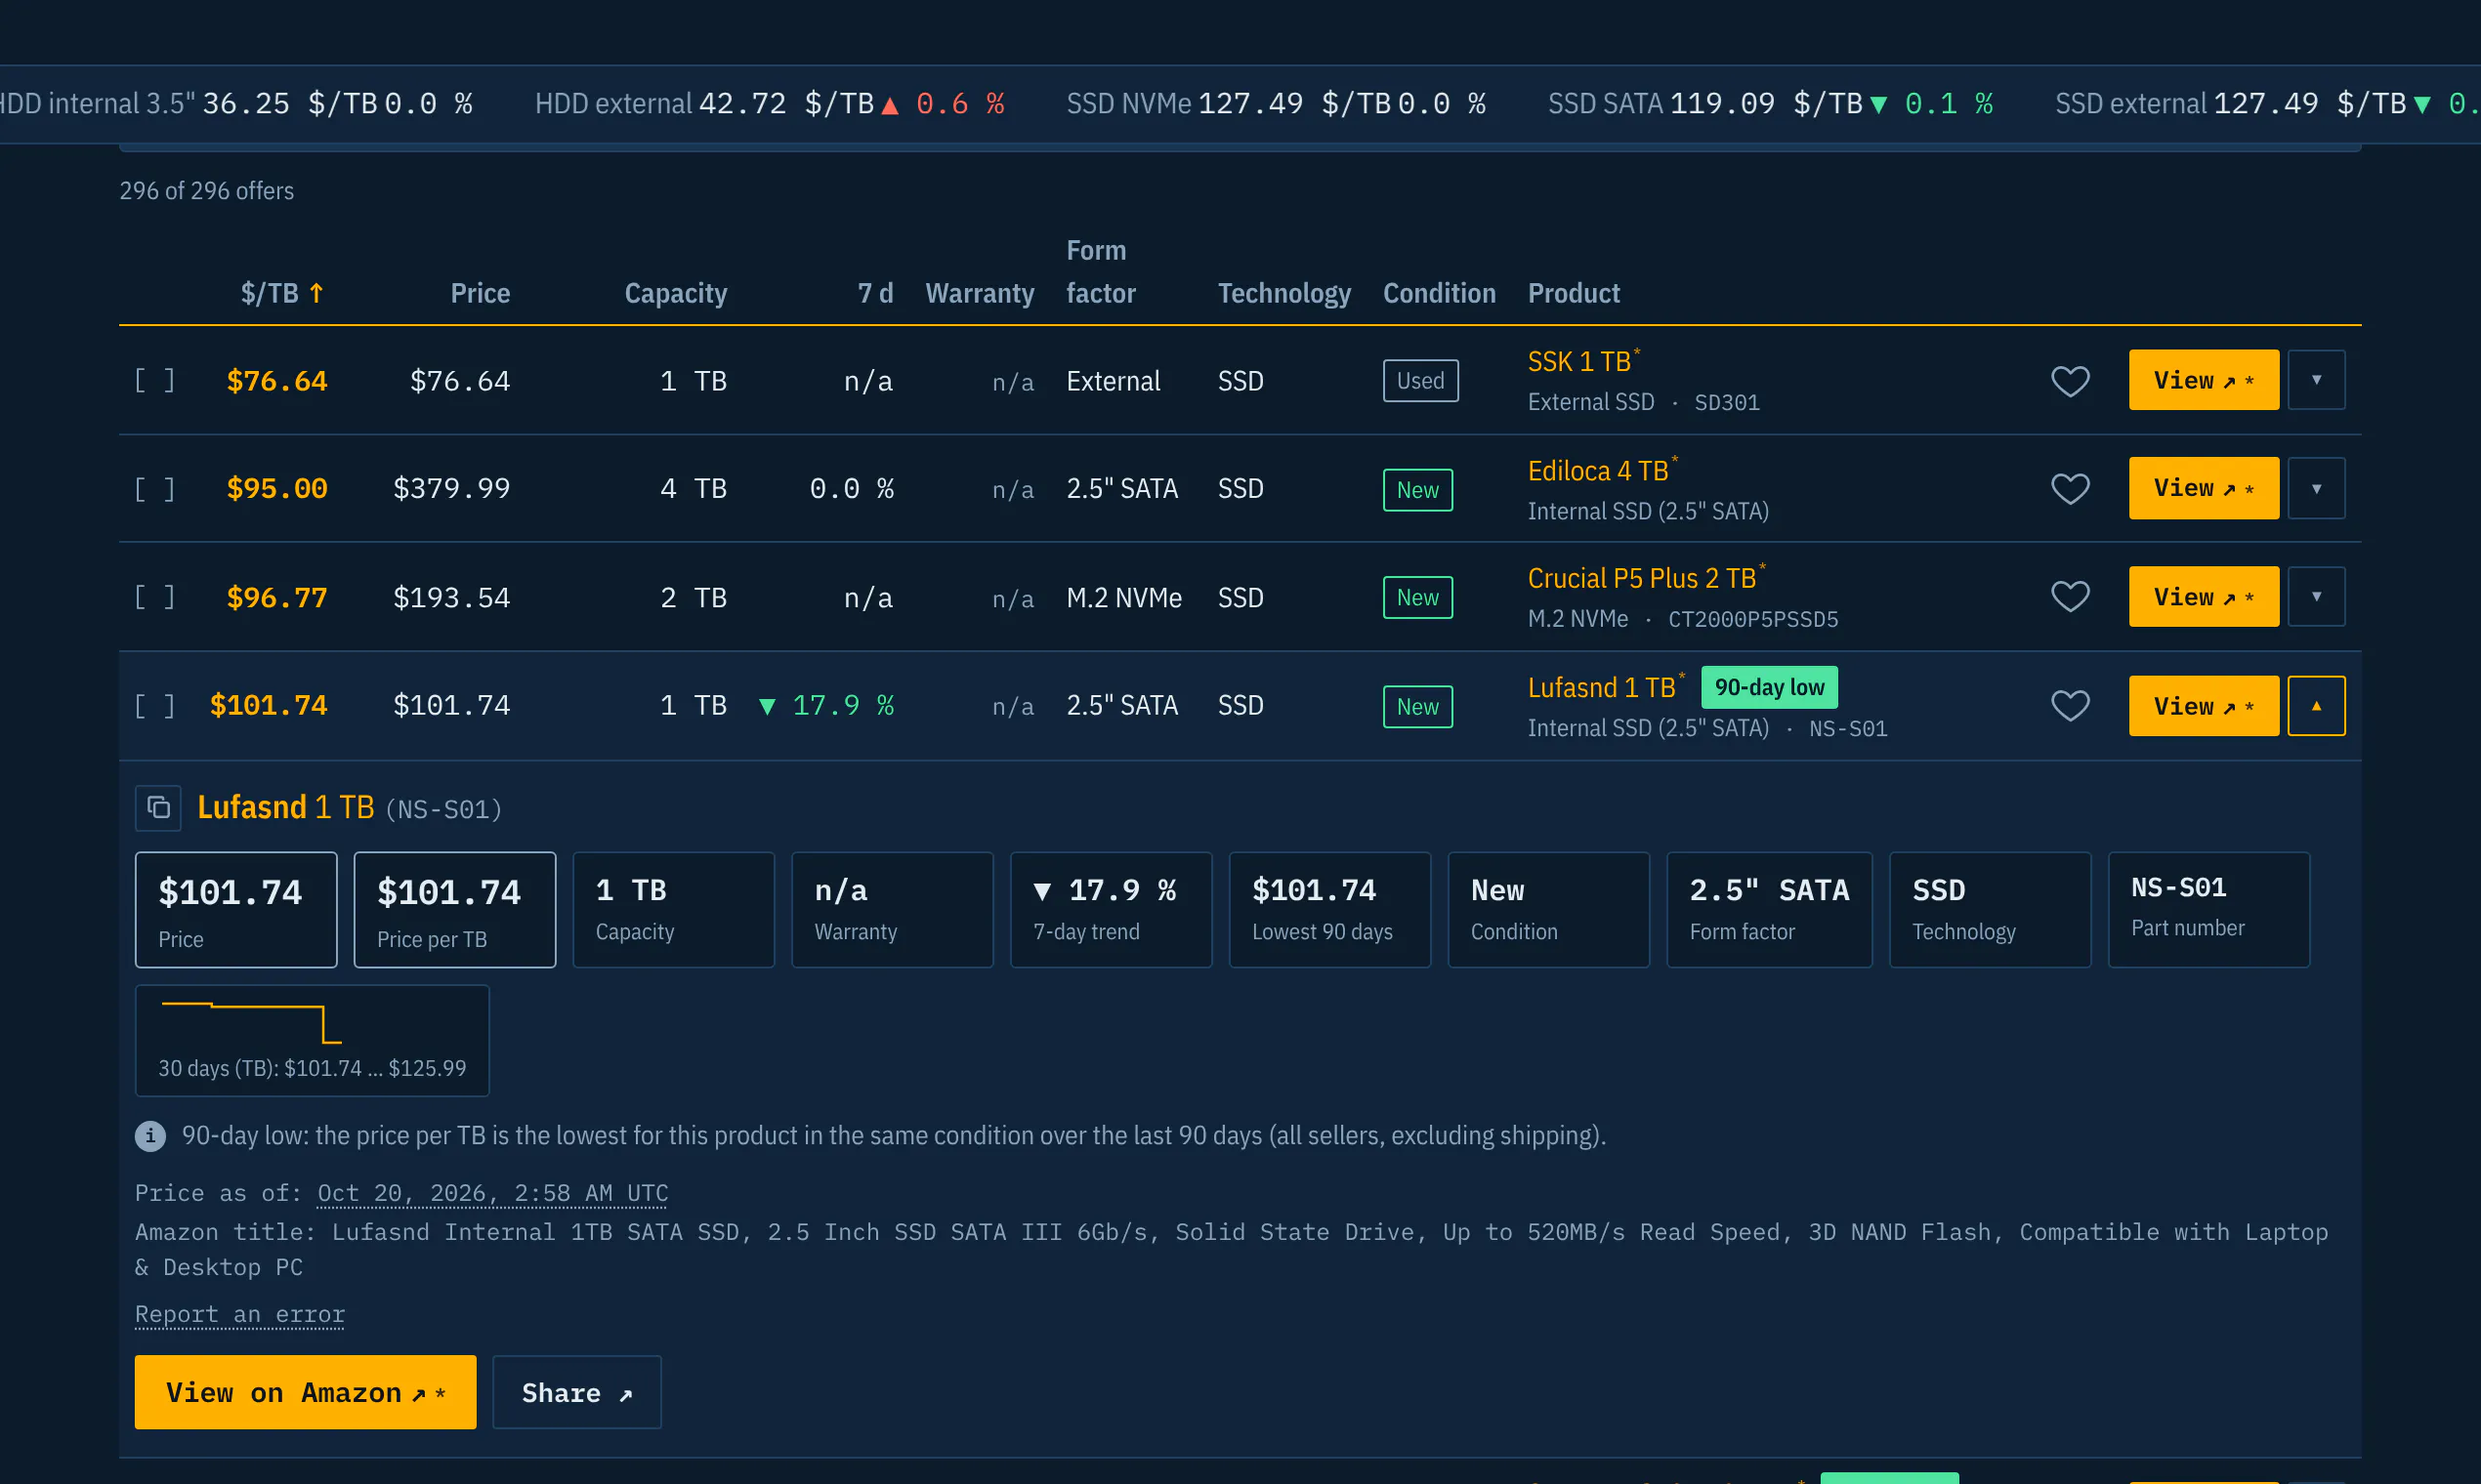Select the Ediloca $95.00 row checkbox
The width and height of the screenshot is (2481, 1484).
click(155, 489)
